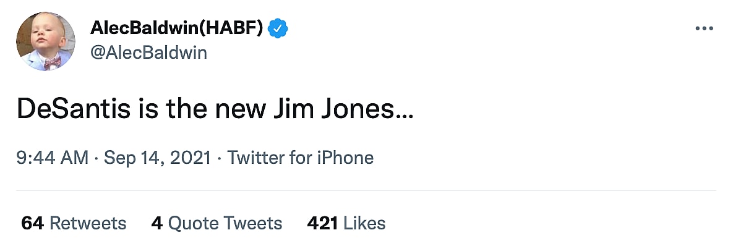Click the @AlecBaldwin handle

tap(148, 53)
